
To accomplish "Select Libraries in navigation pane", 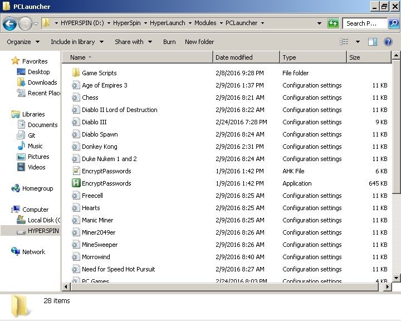I will pyautogui.click(x=28, y=114).
